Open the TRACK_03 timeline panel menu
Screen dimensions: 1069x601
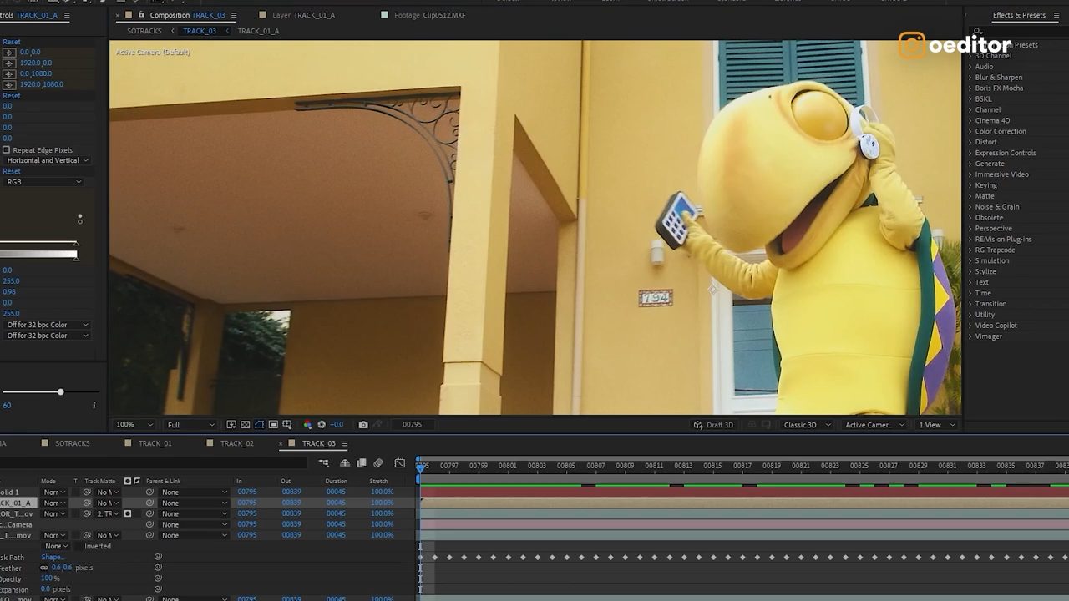click(x=345, y=444)
